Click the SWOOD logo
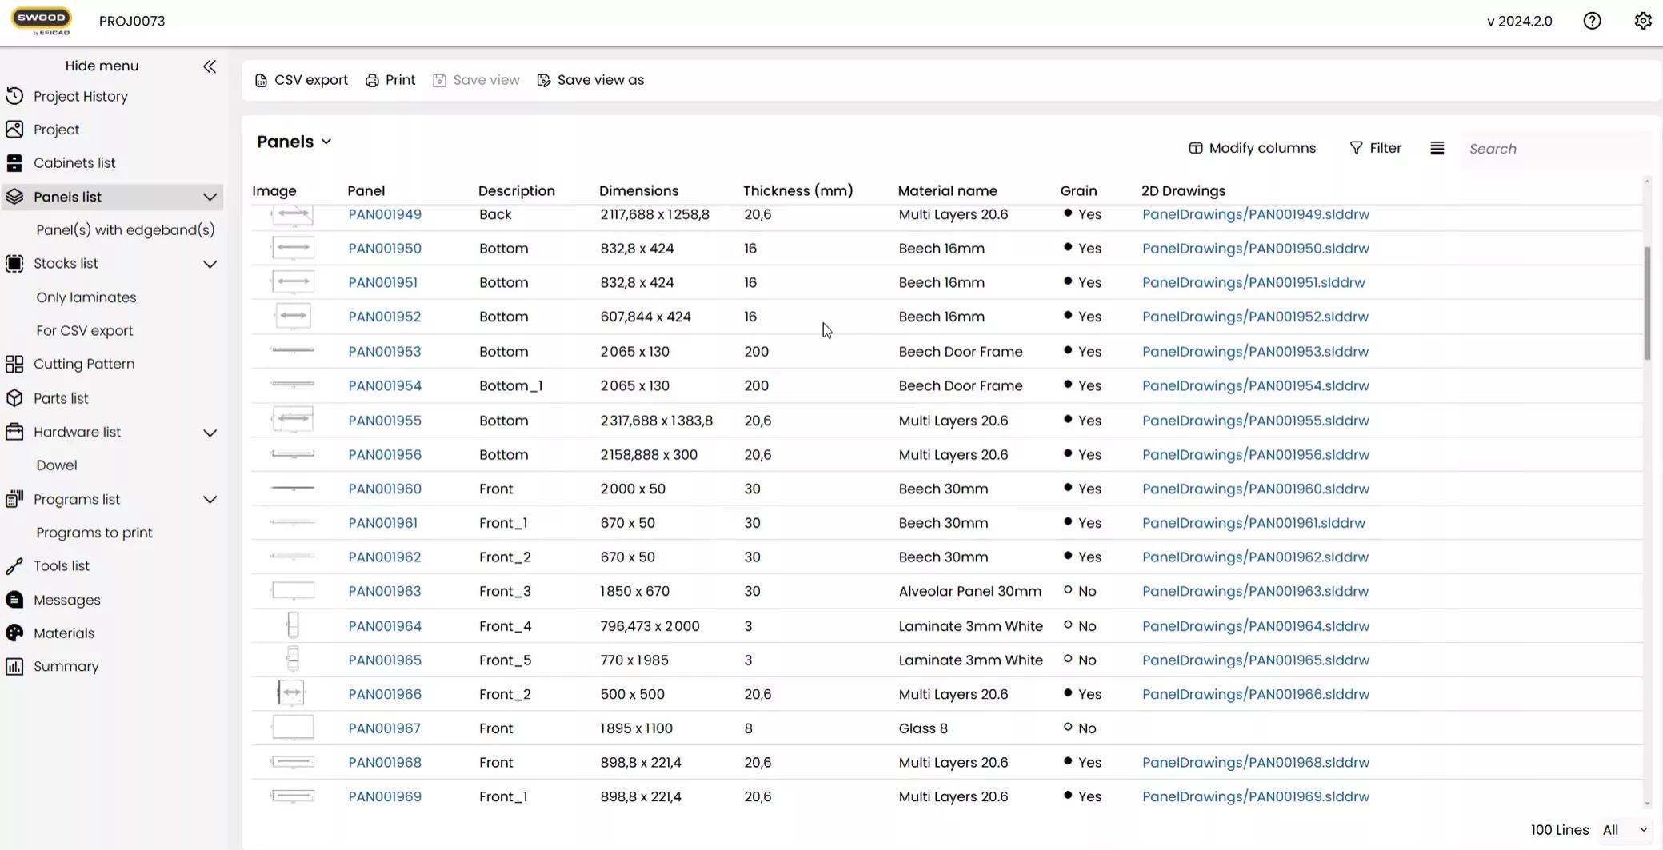This screenshot has width=1663, height=850. coord(41,21)
